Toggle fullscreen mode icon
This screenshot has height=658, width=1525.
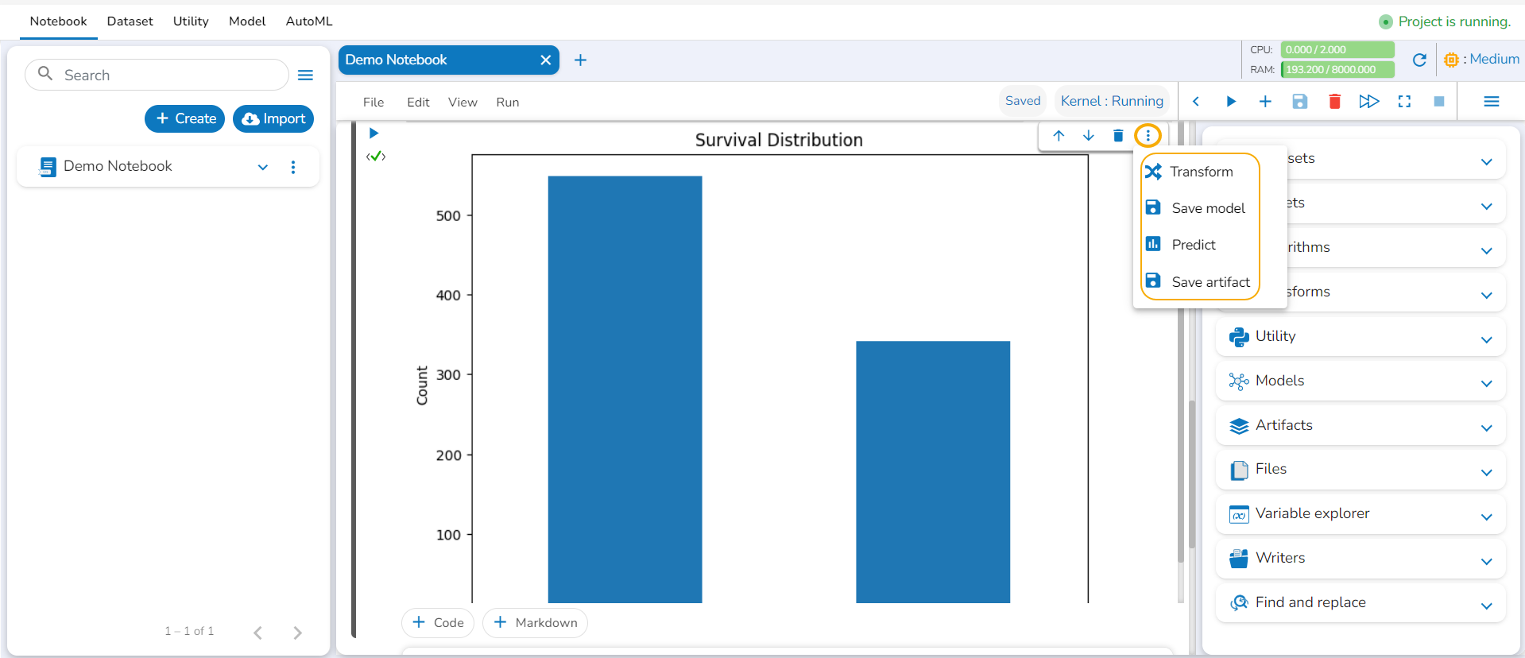pos(1404,102)
